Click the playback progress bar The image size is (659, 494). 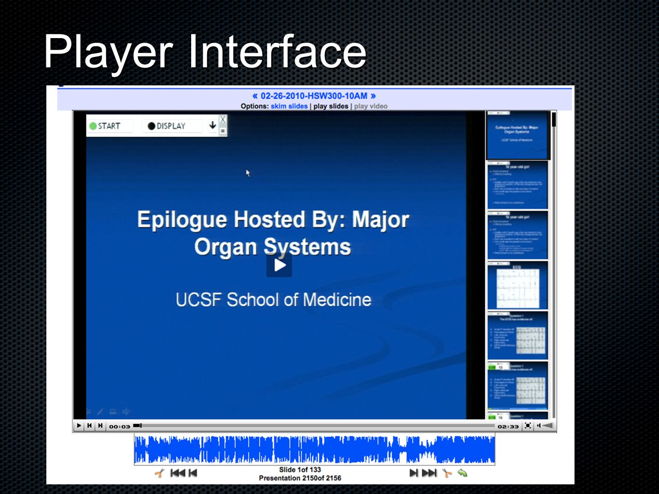pyautogui.click(x=314, y=425)
